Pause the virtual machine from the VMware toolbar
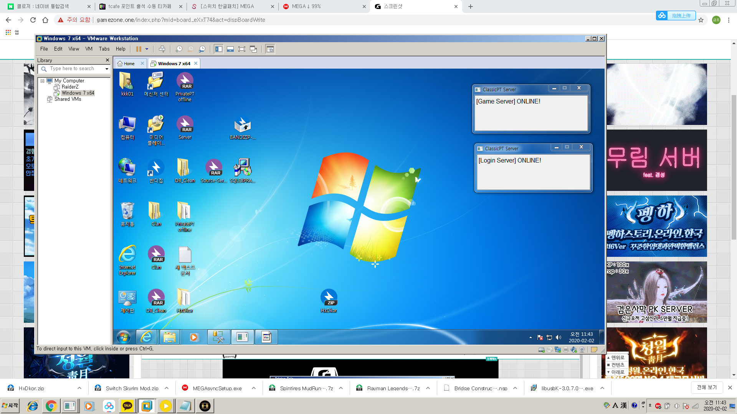Viewport: 737px width, 414px height. point(139,49)
